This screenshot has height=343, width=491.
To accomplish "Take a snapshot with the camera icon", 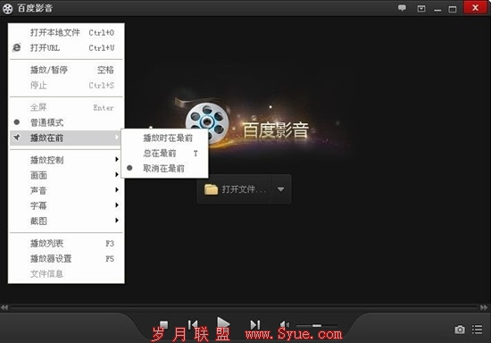I will tap(460, 330).
